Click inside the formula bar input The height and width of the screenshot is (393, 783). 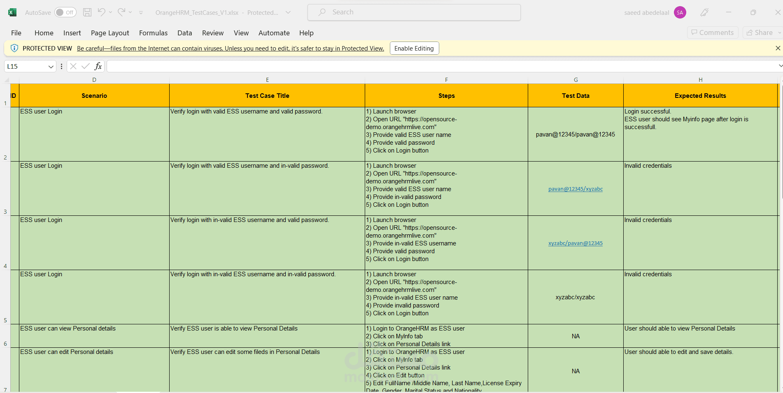click(x=441, y=66)
